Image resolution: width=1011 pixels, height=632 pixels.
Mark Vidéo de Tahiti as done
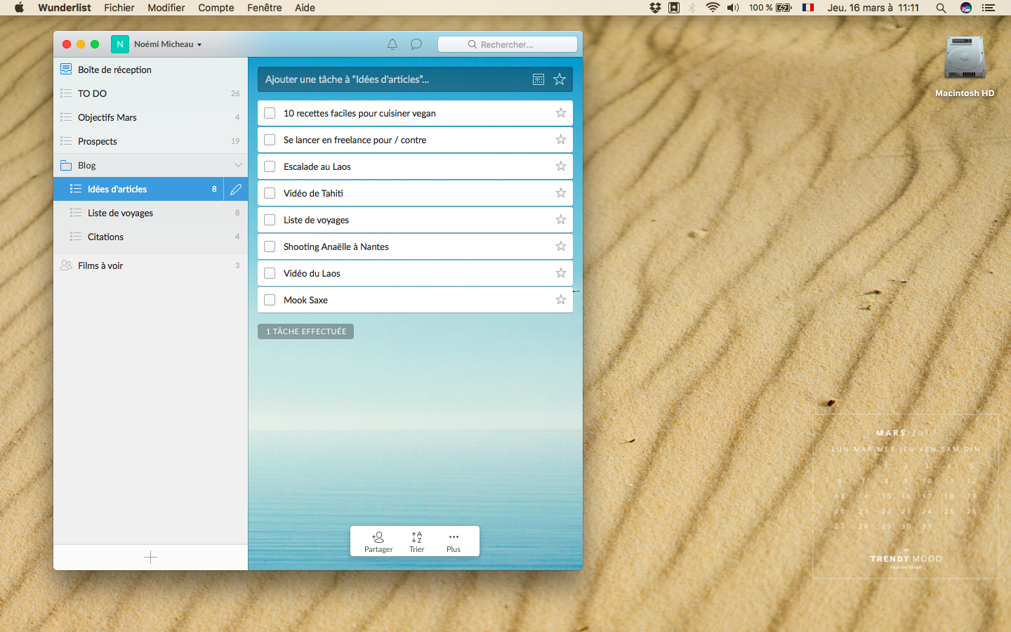click(270, 193)
